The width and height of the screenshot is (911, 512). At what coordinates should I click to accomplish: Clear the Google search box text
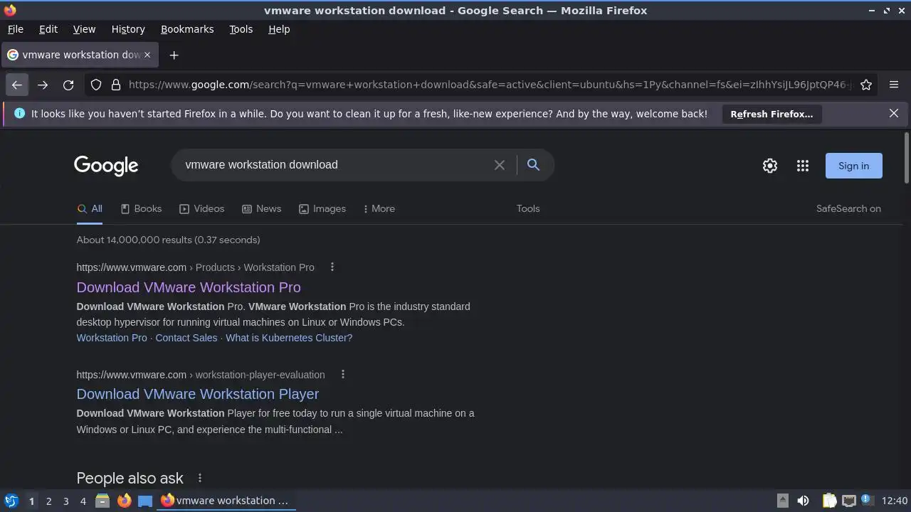point(500,165)
